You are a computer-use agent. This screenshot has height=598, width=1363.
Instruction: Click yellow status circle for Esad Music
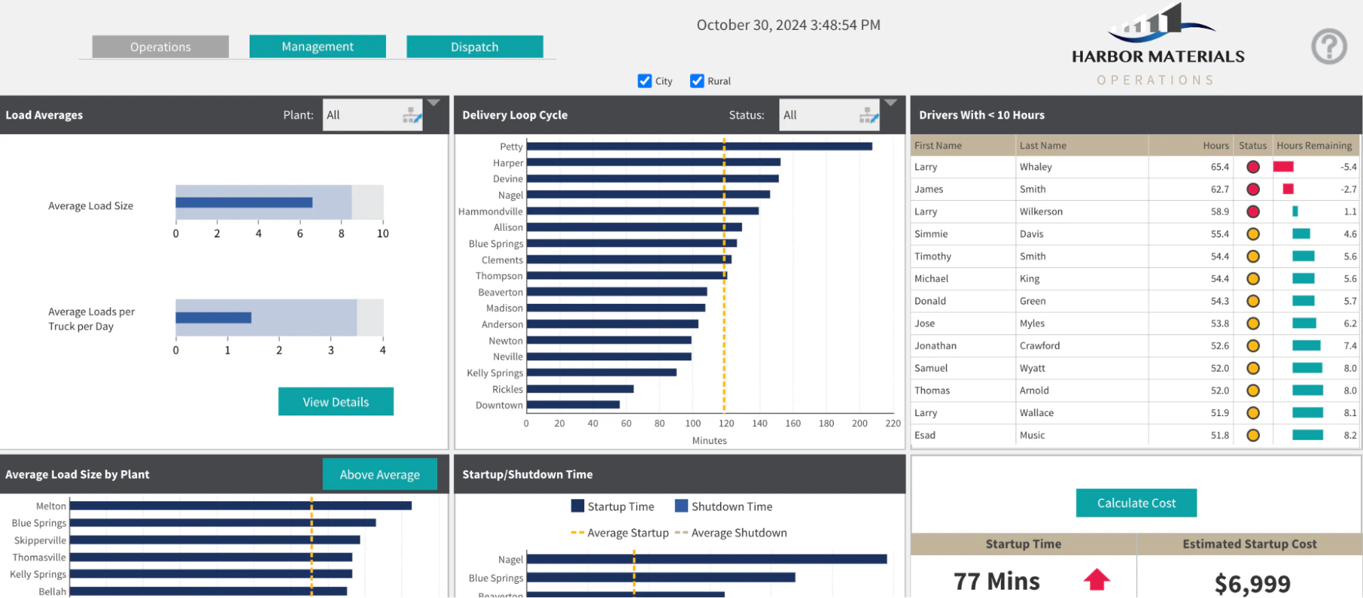(1253, 435)
